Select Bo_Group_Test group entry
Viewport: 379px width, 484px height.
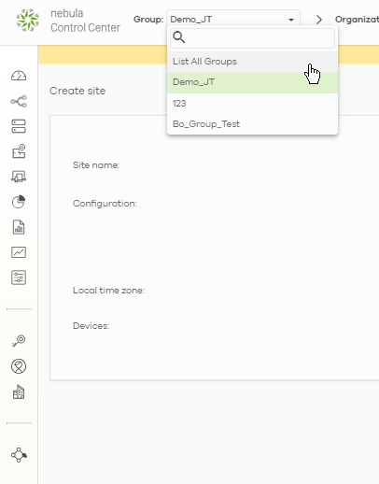tap(252, 124)
